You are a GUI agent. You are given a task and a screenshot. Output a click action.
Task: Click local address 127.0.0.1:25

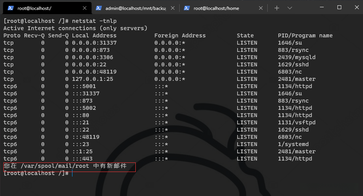[x=93, y=79]
